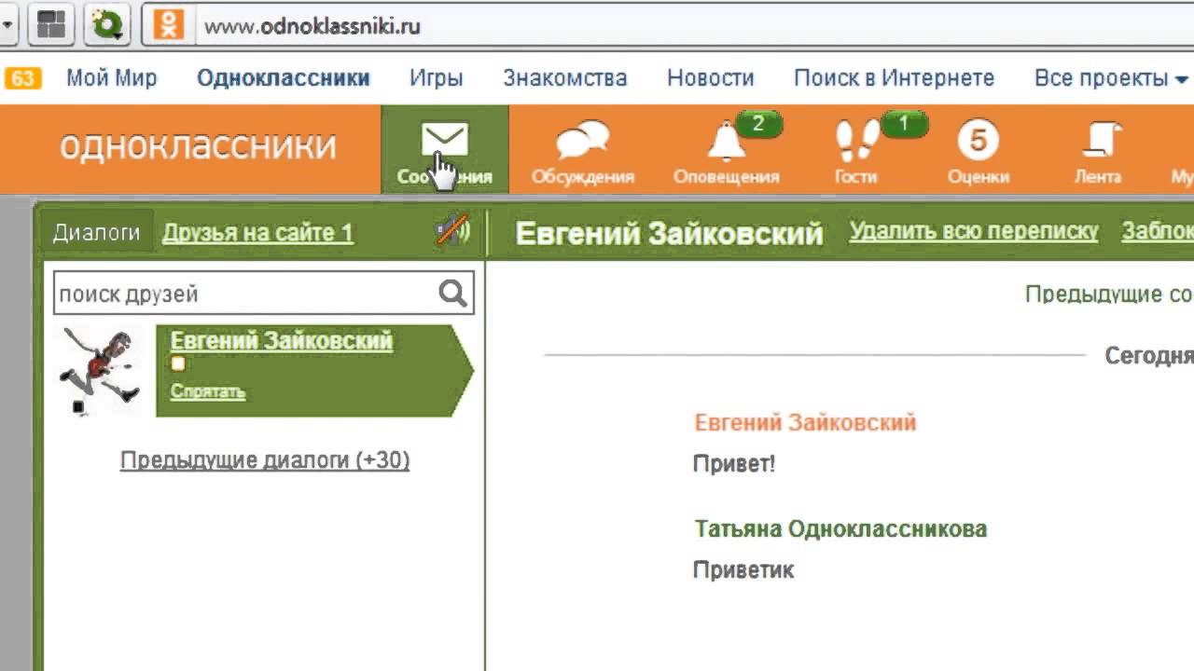
Task: Click the message text Приветик
Action: 743,569
